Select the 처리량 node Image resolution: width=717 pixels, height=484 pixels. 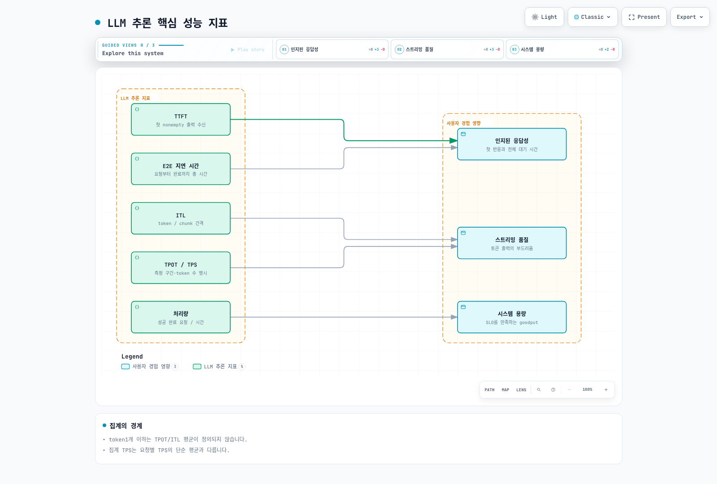(x=181, y=317)
